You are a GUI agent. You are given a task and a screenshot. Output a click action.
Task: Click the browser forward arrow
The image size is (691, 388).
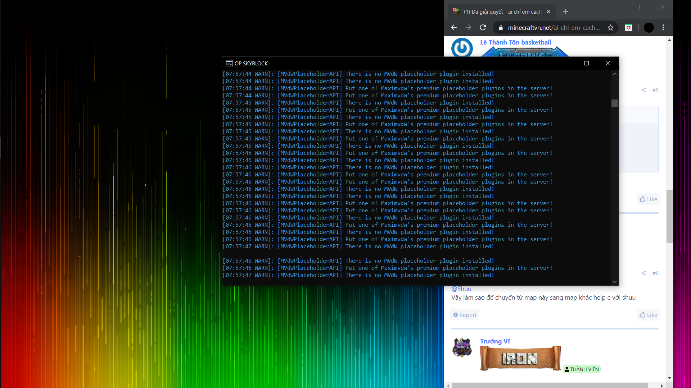[x=468, y=28]
